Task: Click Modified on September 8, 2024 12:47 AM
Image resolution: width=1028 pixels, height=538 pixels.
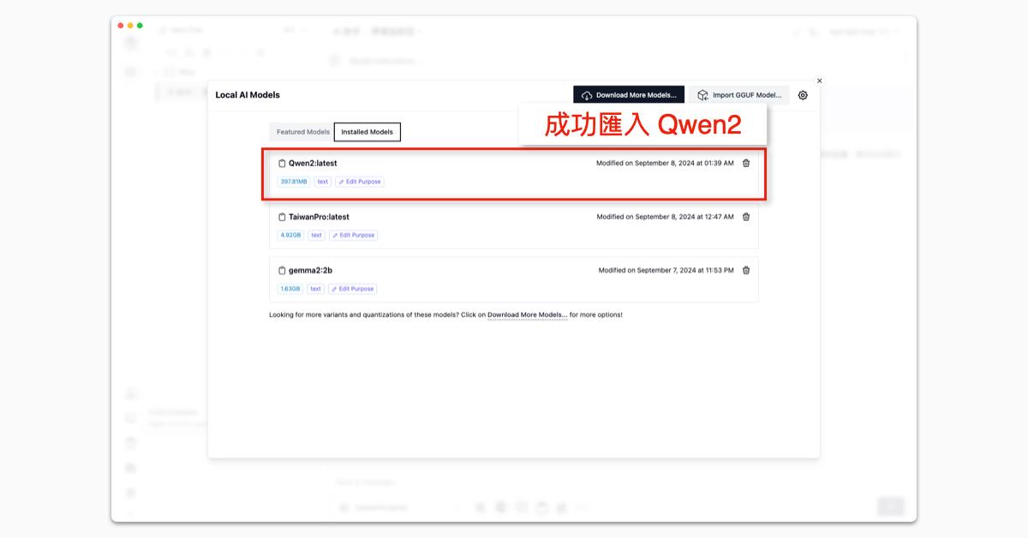Action: pos(666,217)
